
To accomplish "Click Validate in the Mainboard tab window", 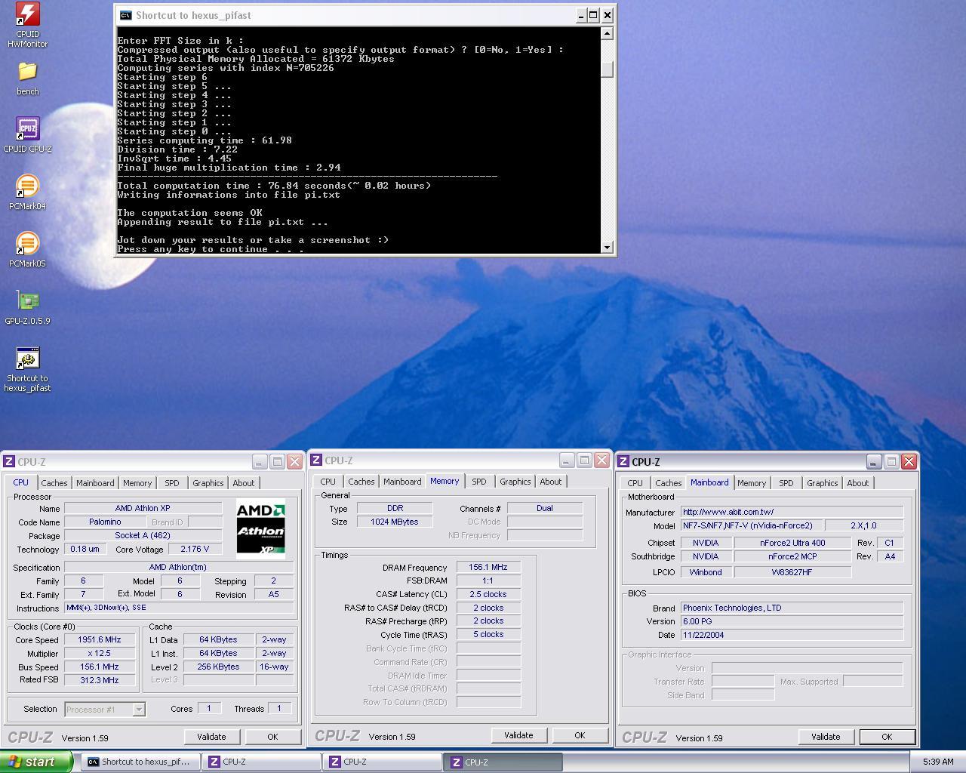I will pyautogui.click(x=826, y=737).
